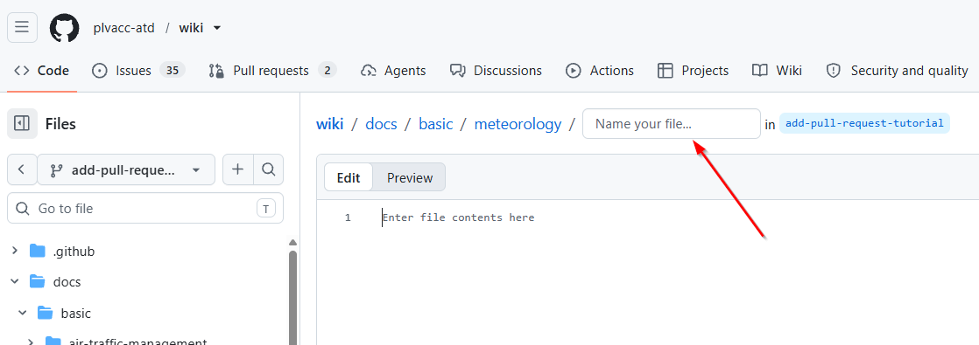
Task: Click the back chevron button in Files panel
Action: (x=22, y=169)
